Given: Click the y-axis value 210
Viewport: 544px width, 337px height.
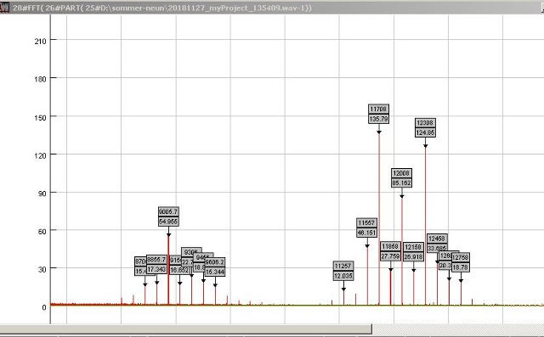Looking at the screenshot, I should click(40, 42).
